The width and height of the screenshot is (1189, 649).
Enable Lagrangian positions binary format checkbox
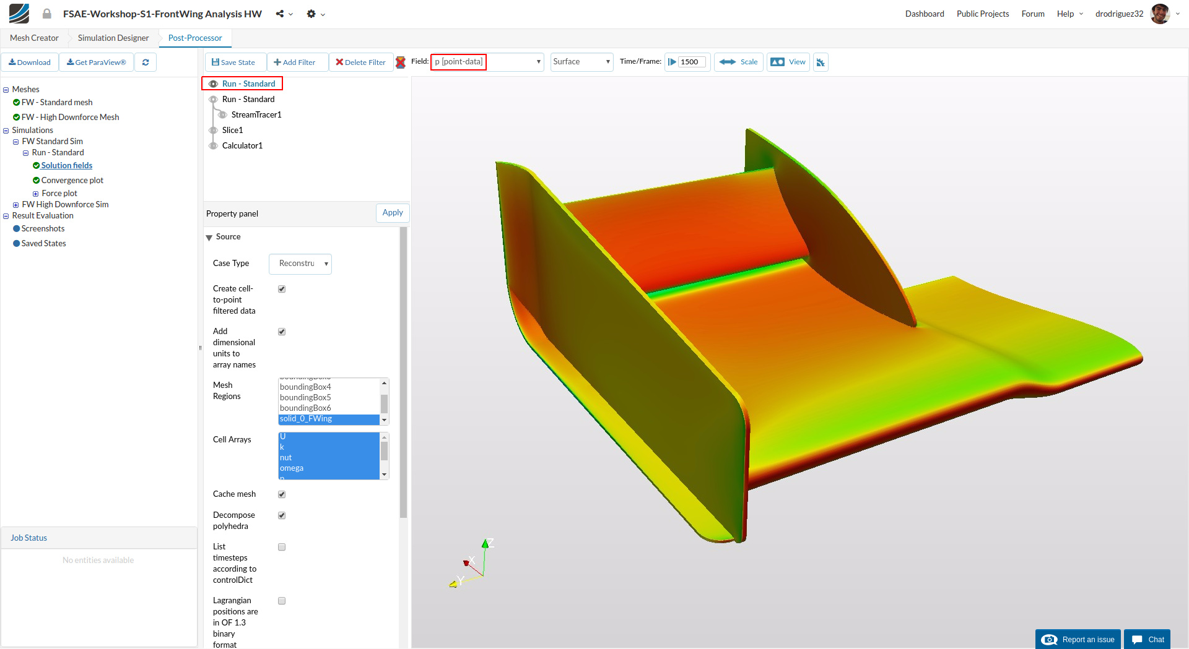[x=282, y=601]
